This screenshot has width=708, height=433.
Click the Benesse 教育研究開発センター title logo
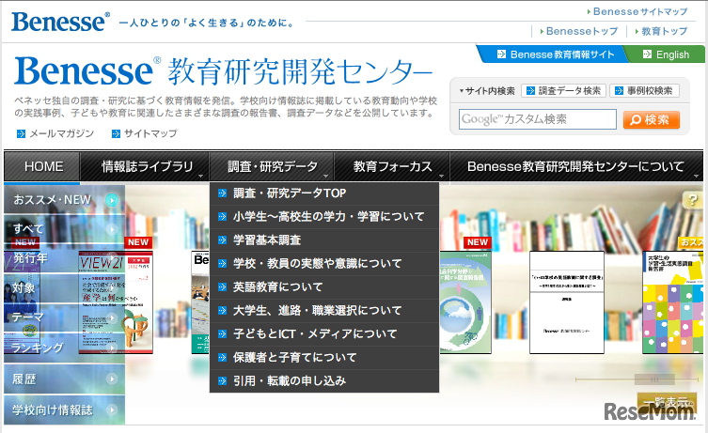pyautogui.click(x=223, y=71)
